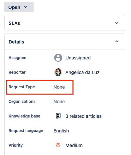Viewport: 131px width, 155px height.
Task: Click the Request Type label
Action: click(22, 87)
